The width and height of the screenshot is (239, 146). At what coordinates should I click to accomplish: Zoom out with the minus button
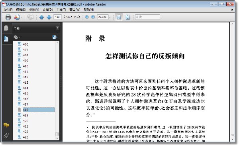point(87,17)
